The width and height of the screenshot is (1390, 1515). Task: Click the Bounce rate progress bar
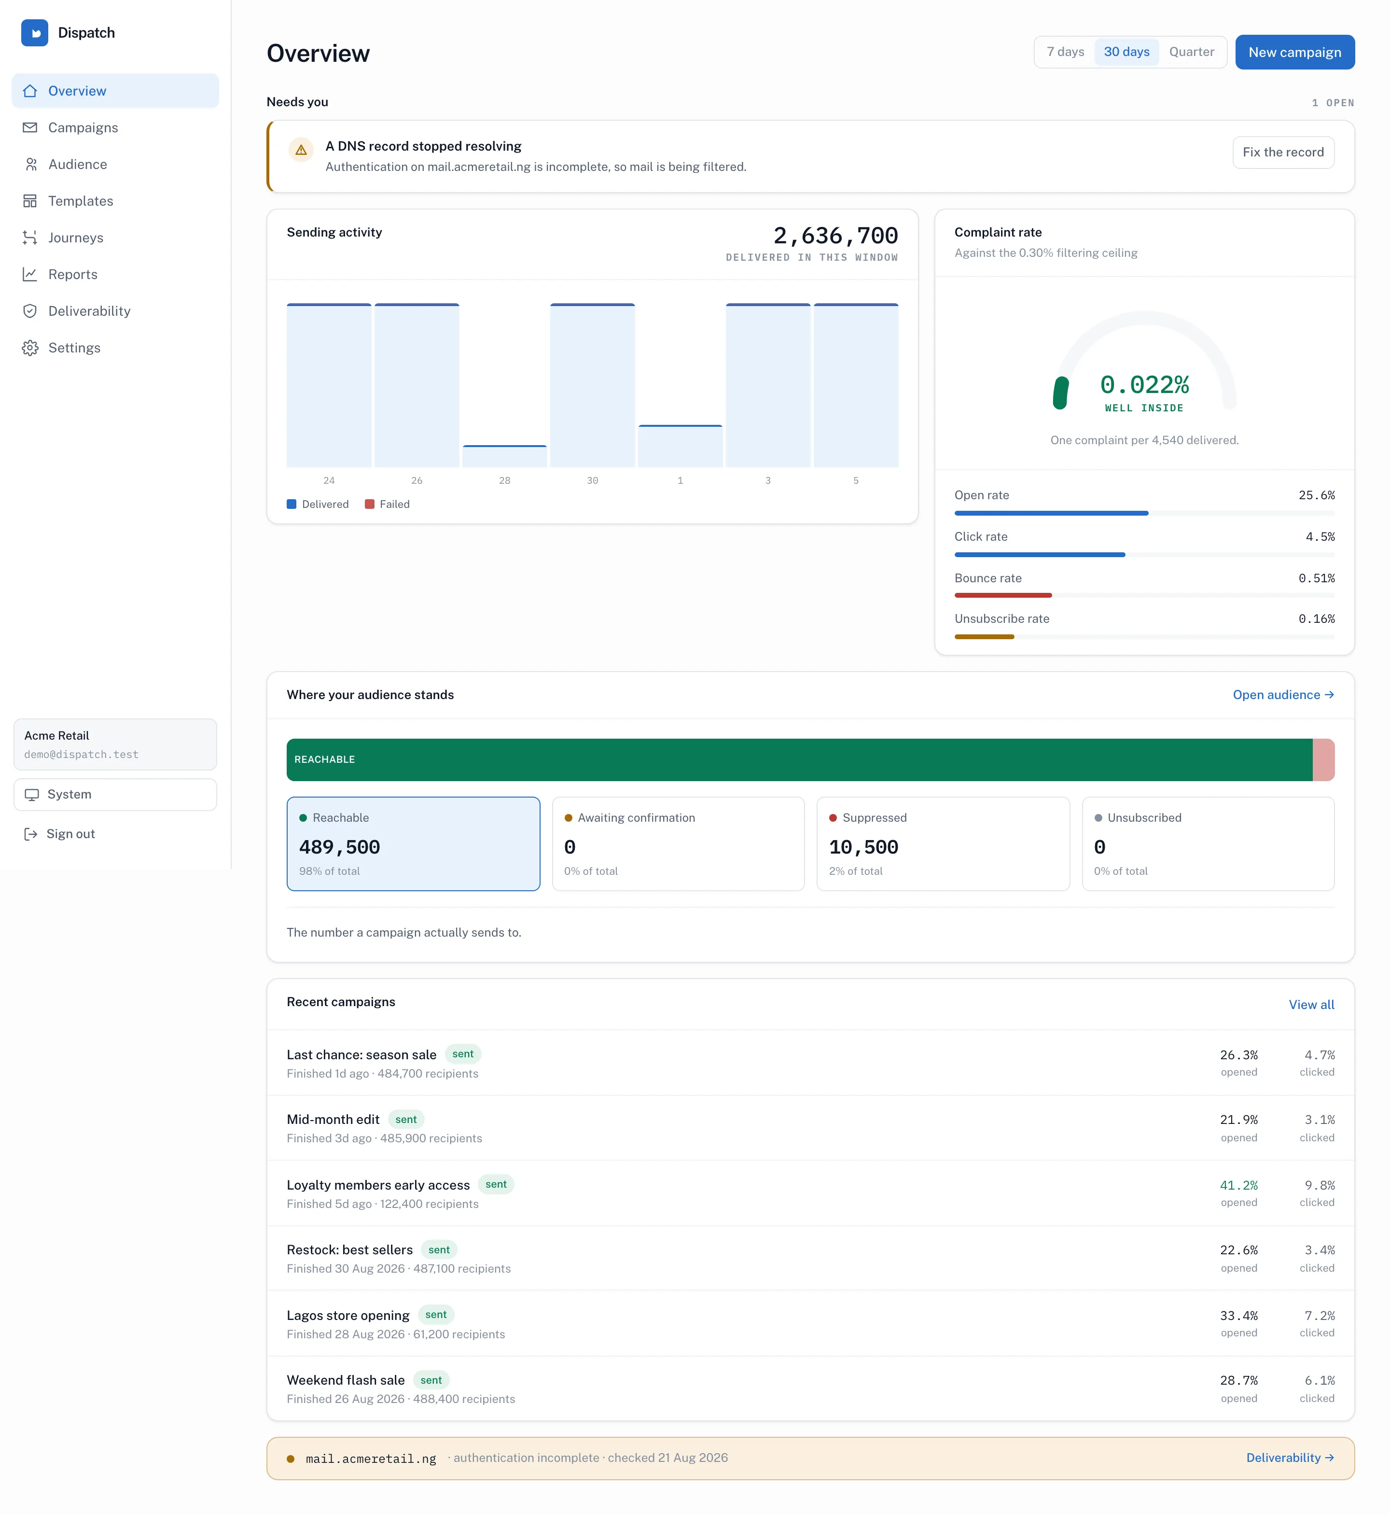point(1144,595)
